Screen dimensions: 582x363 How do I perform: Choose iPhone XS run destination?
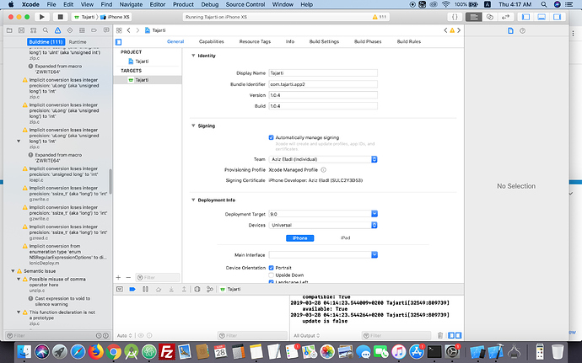pyautogui.click(x=116, y=17)
